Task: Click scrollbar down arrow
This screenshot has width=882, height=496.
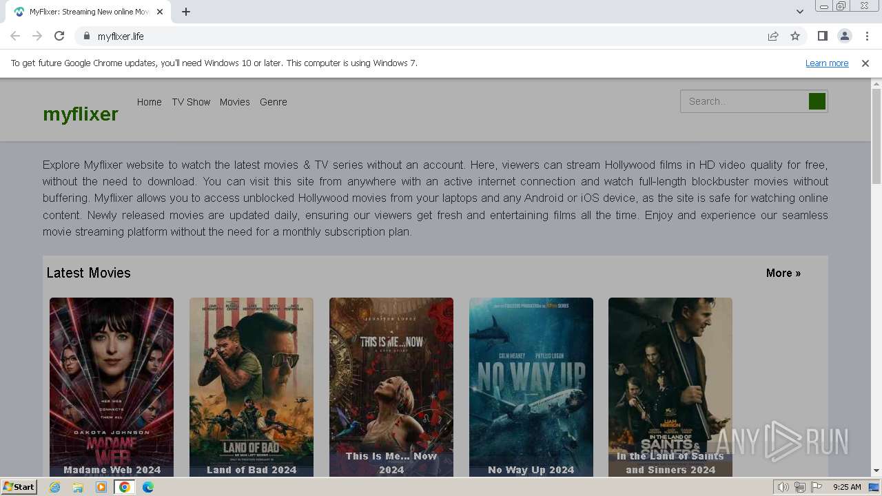Action: coord(876,471)
